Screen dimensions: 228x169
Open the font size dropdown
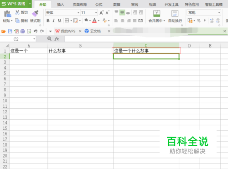[x=96, y=13]
